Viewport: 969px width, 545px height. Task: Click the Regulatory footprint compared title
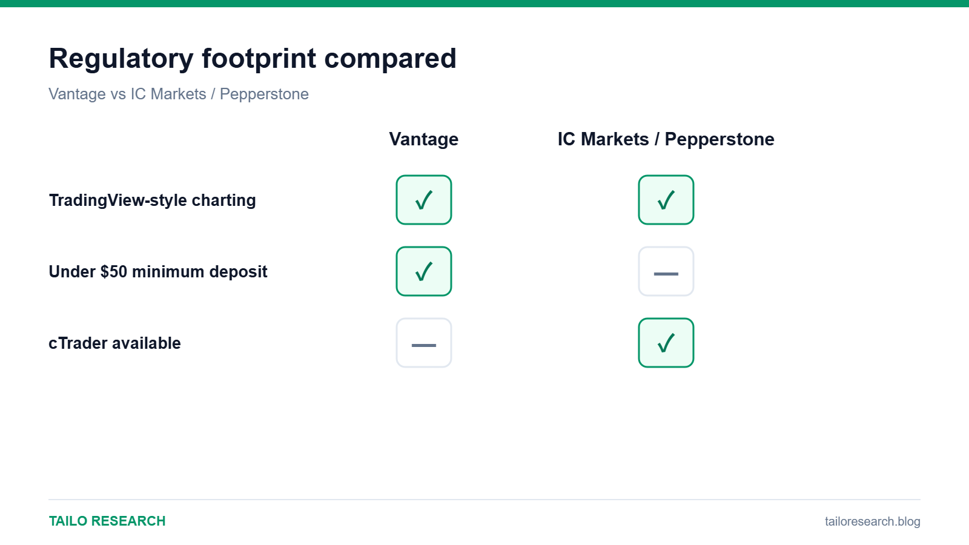tap(253, 59)
